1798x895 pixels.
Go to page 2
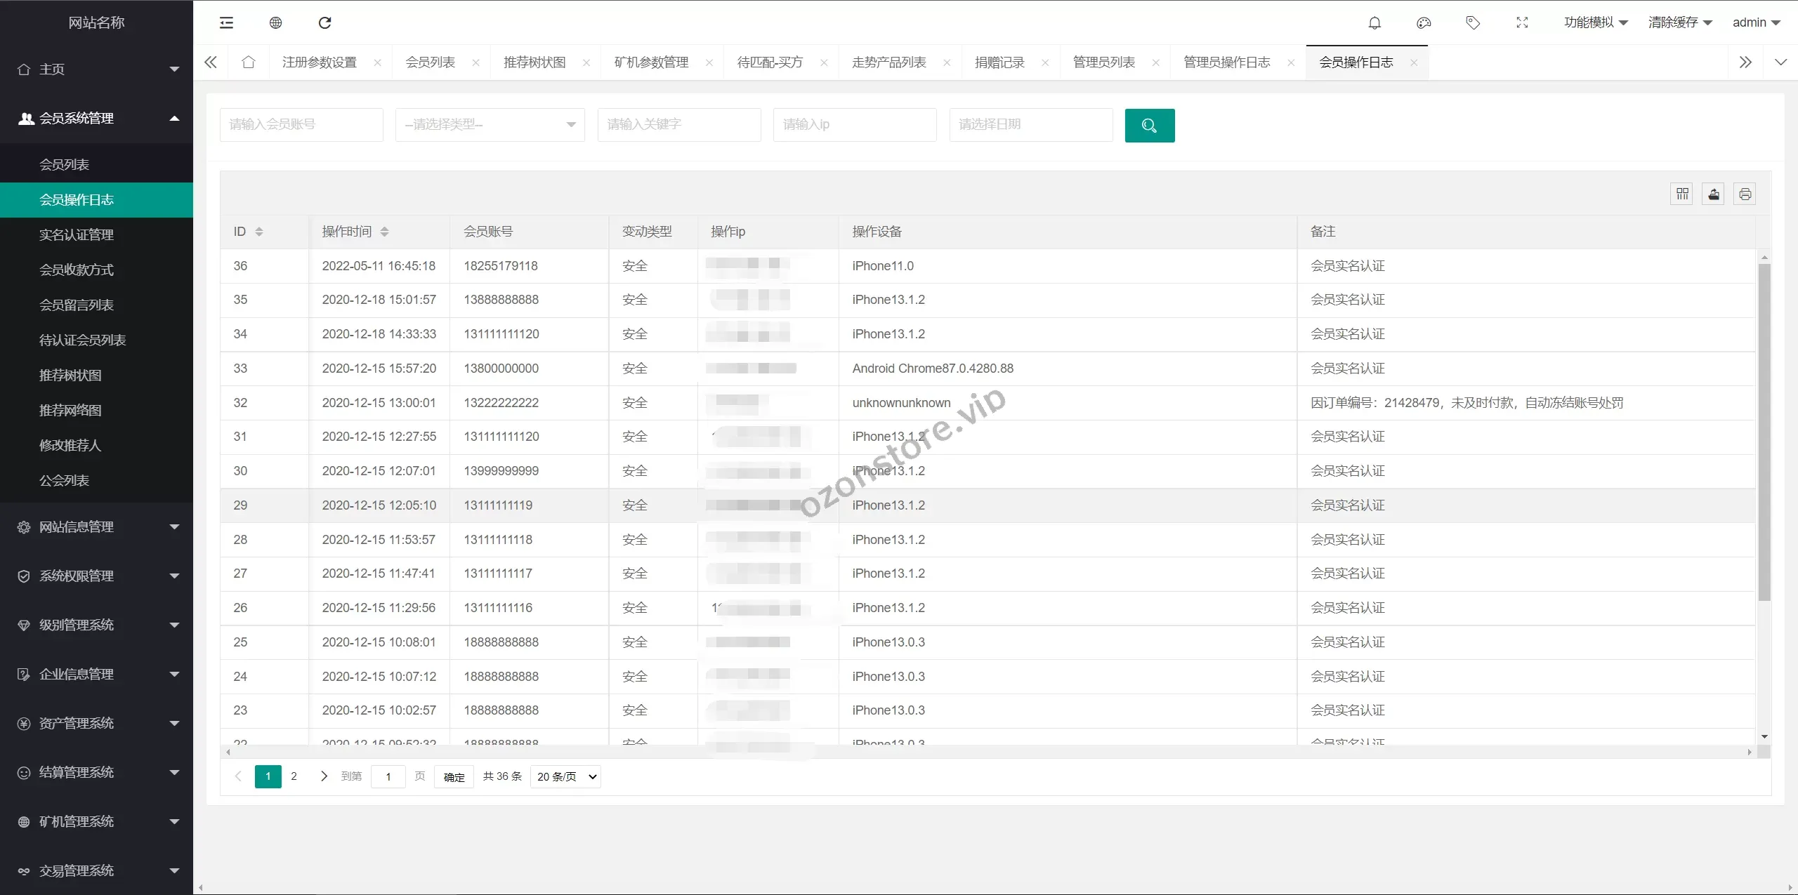(294, 776)
